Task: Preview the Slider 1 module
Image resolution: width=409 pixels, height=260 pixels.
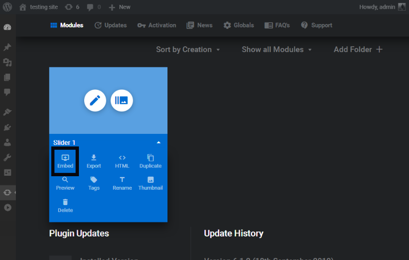Action: point(65,183)
